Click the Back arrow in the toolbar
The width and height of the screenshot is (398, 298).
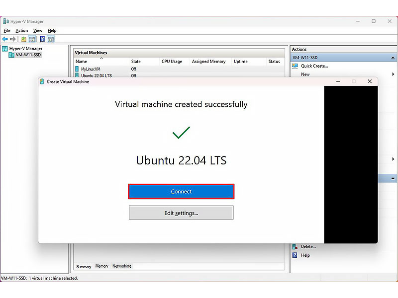(x=5, y=39)
